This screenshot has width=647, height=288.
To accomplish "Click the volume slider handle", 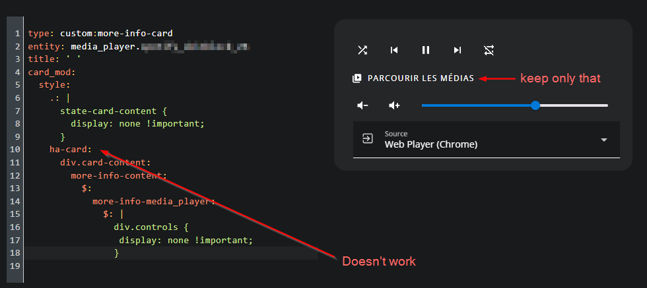I will click(535, 105).
